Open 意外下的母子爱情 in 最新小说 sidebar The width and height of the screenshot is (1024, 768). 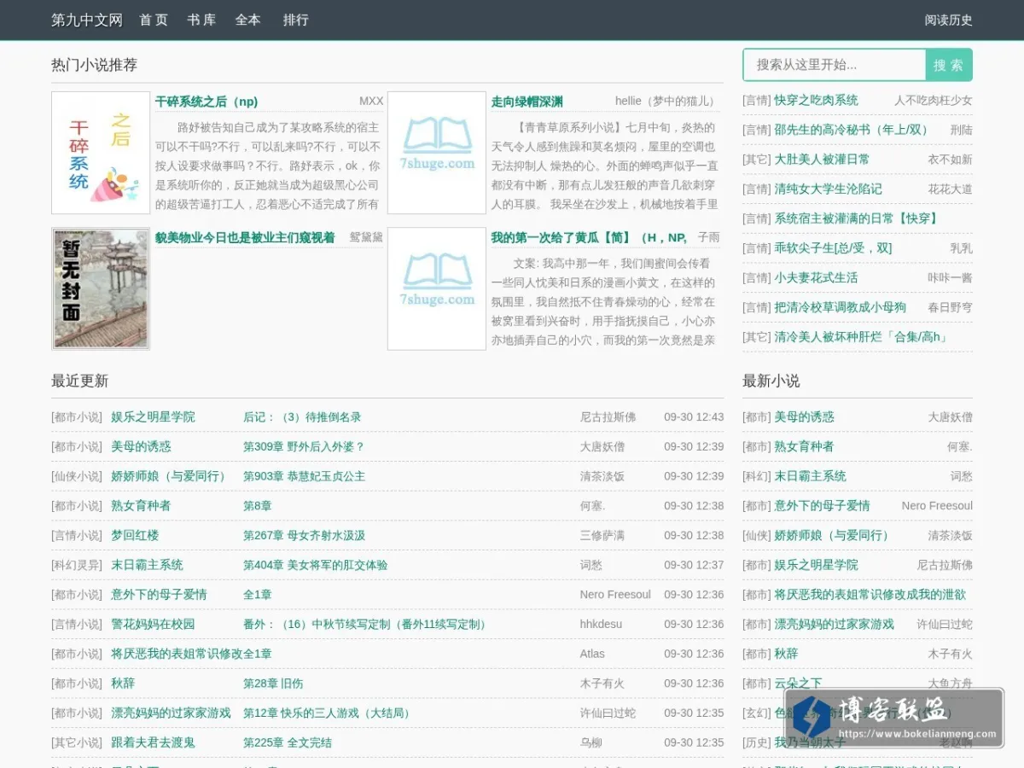click(822, 506)
